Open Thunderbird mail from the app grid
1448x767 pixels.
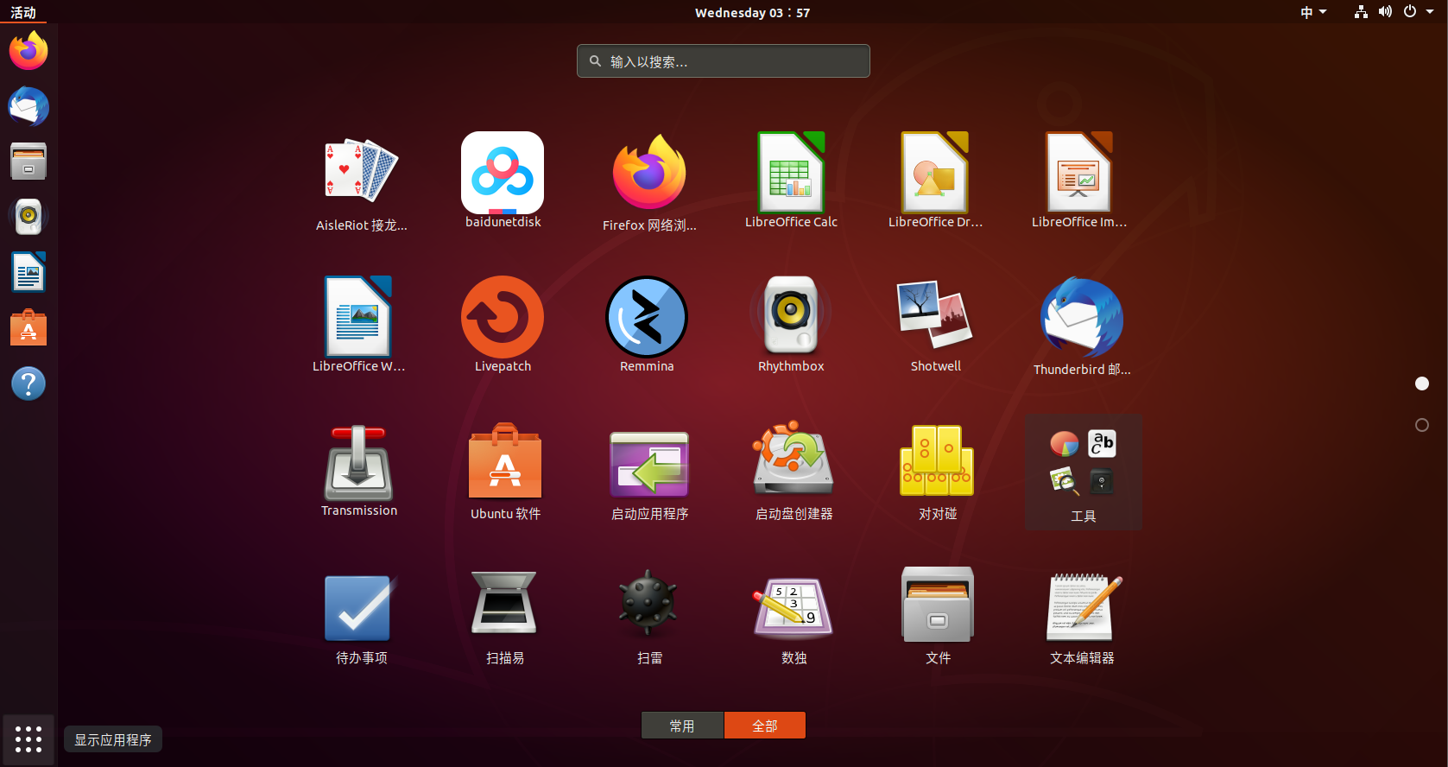click(x=1082, y=328)
